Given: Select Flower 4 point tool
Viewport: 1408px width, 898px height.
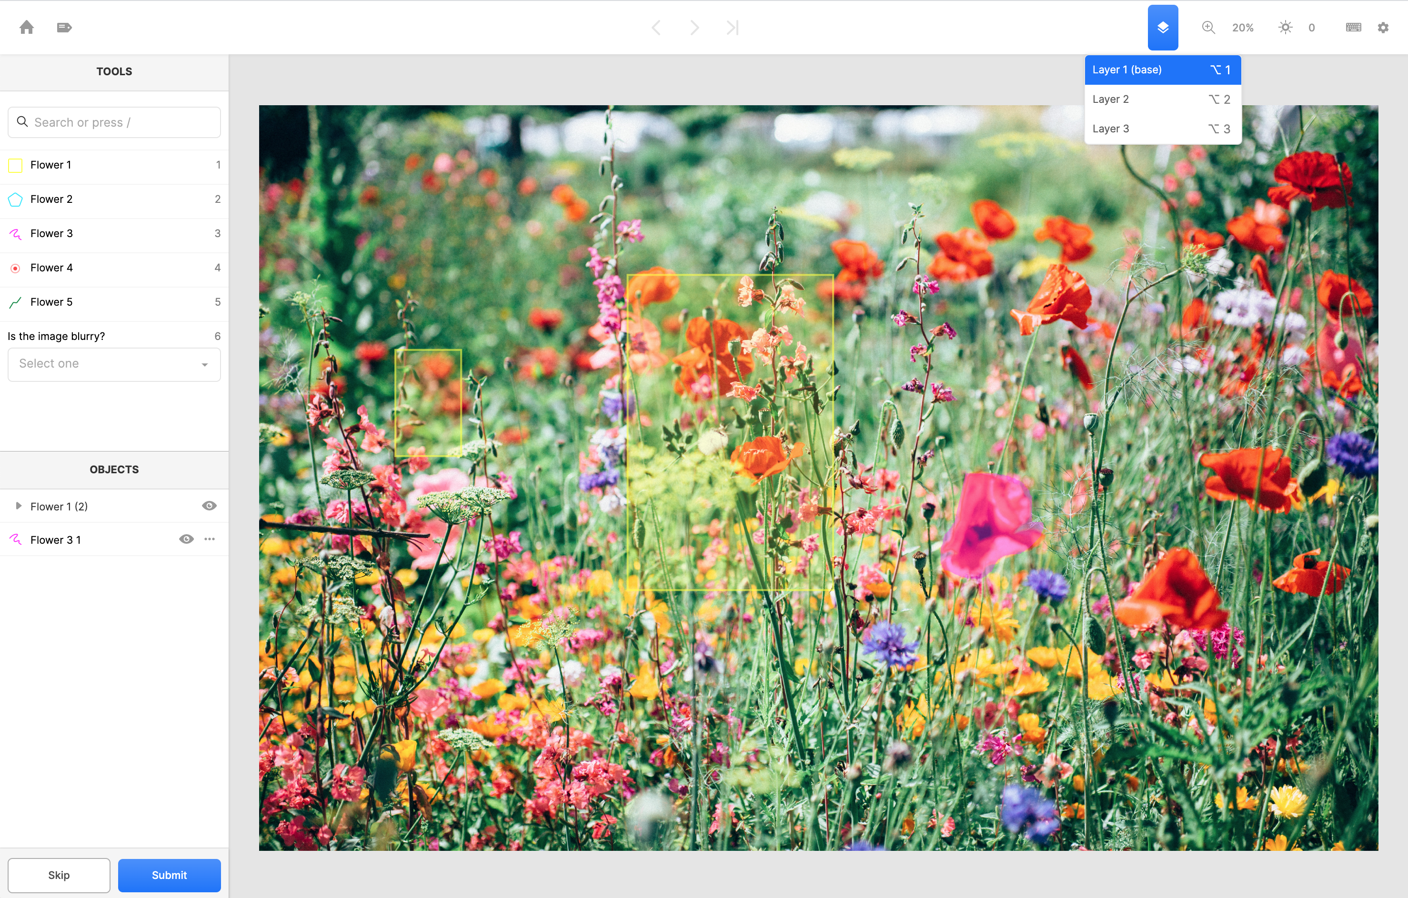Looking at the screenshot, I should pos(114,268).
